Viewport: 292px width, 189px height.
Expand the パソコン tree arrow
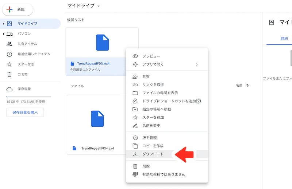click(x=3, y=34)
